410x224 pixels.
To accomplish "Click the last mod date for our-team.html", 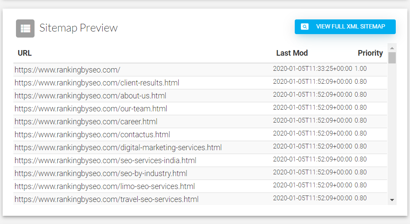I will click(312, 107).
